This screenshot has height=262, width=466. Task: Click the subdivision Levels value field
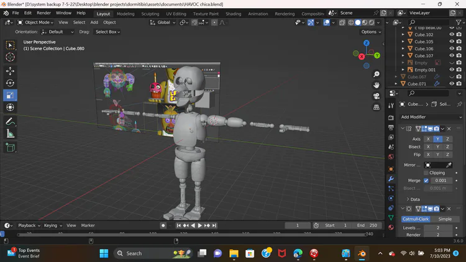coord(438,227)
